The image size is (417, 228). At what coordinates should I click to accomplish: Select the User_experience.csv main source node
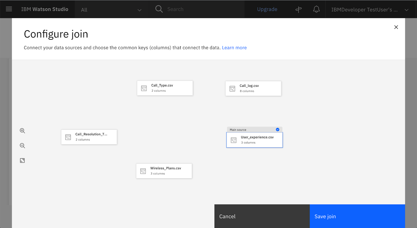[254, 140]
